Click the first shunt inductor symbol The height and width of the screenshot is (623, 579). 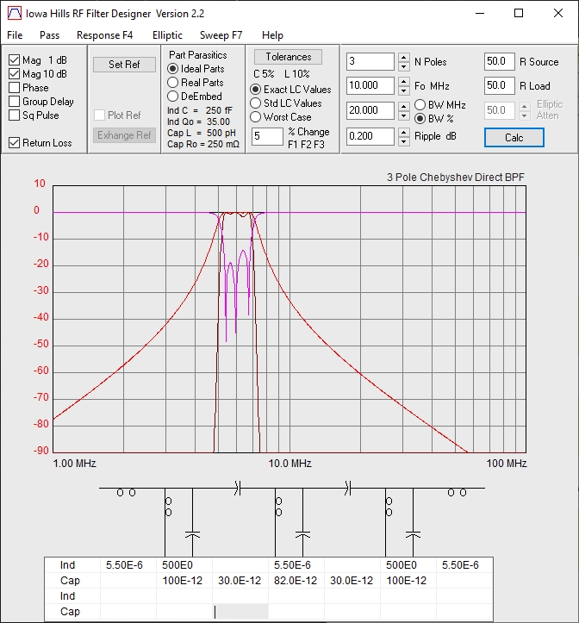coord(169,507)
